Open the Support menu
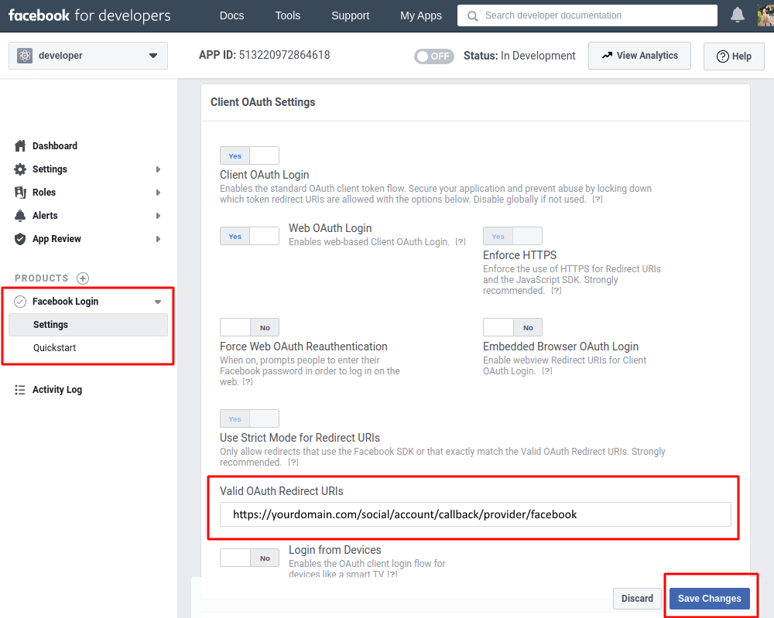The image size is (774, 618). (x=351, y=15)
